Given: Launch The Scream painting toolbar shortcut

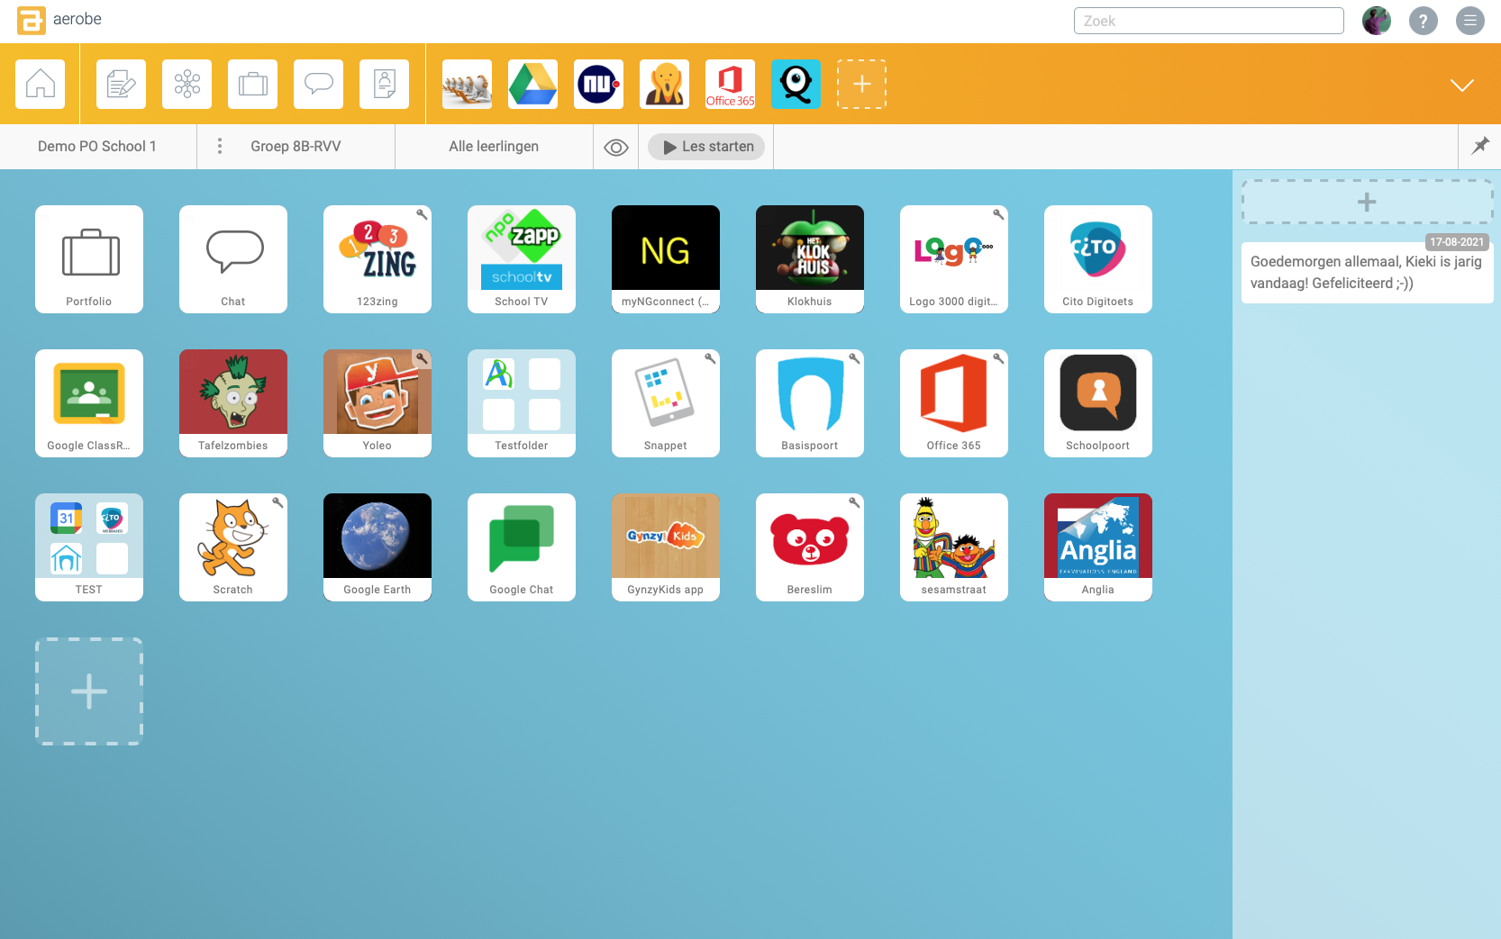Looking at the screenshot, I should pyautogui.click(x=664, y=84).
